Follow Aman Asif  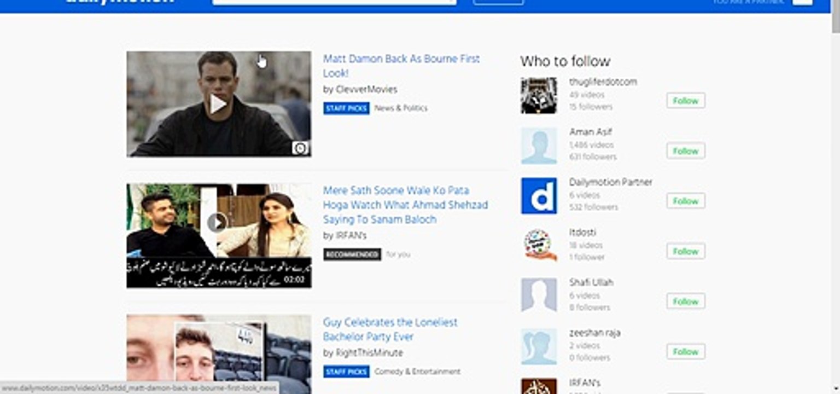[x=686, y=151]
